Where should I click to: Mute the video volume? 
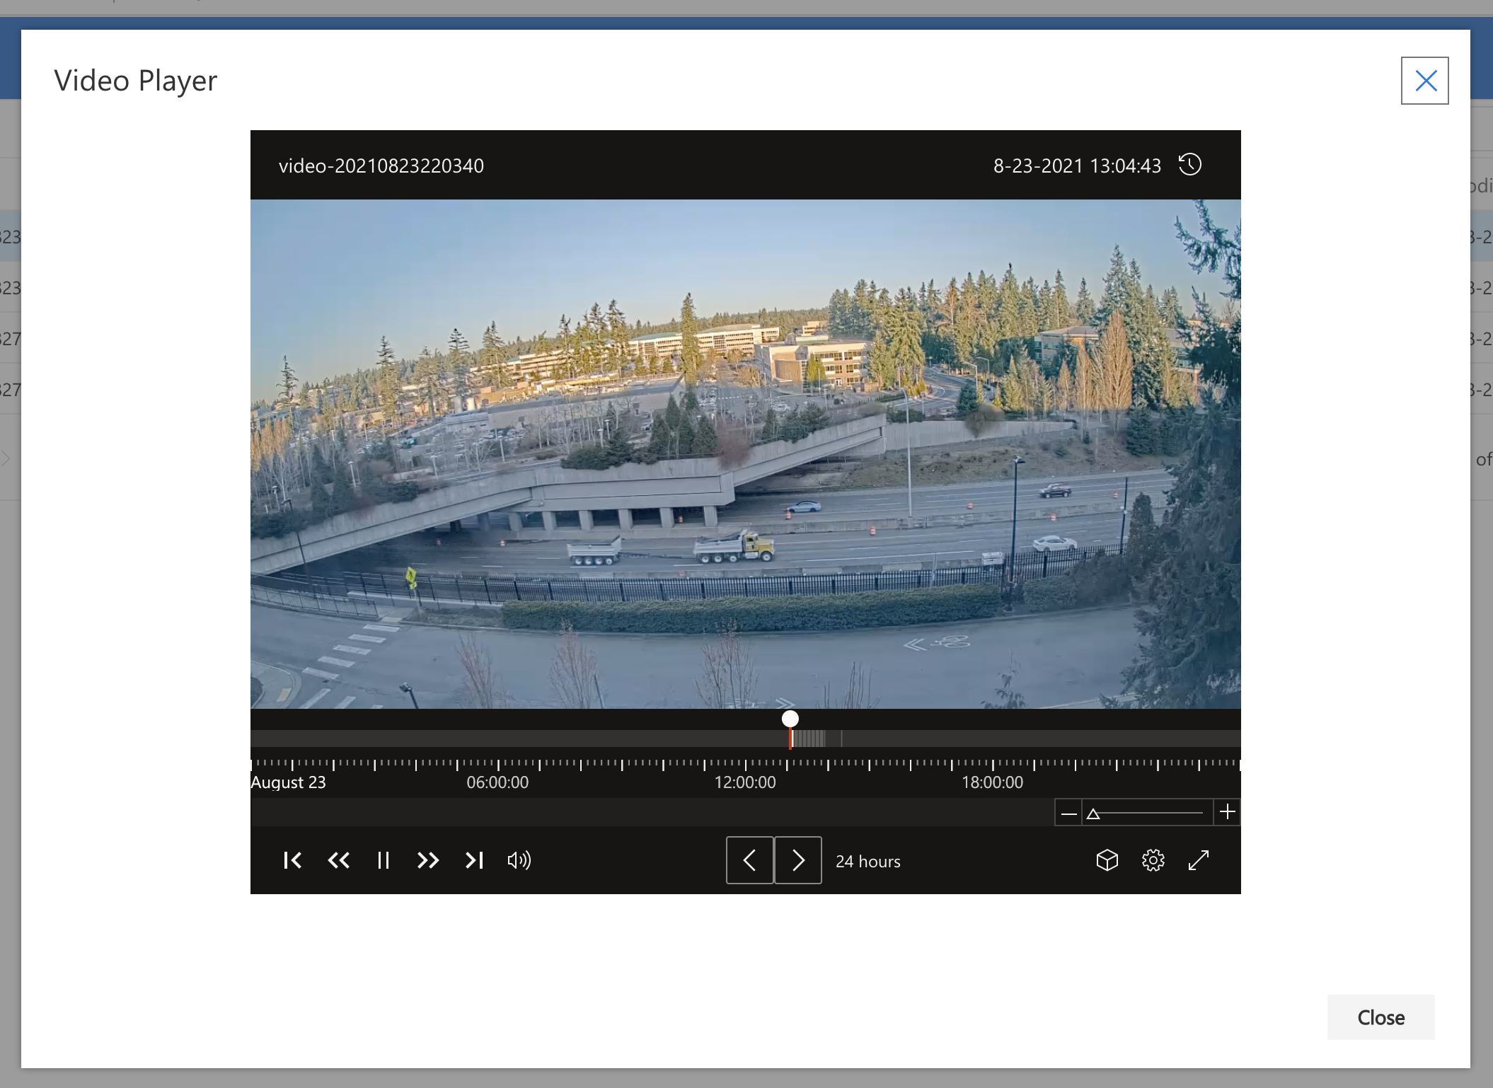point(519,860)
